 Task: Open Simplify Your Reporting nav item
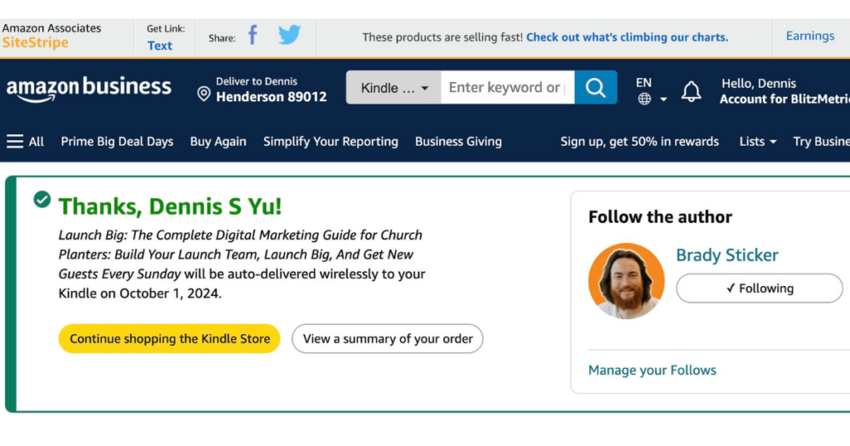pos(330,141)
